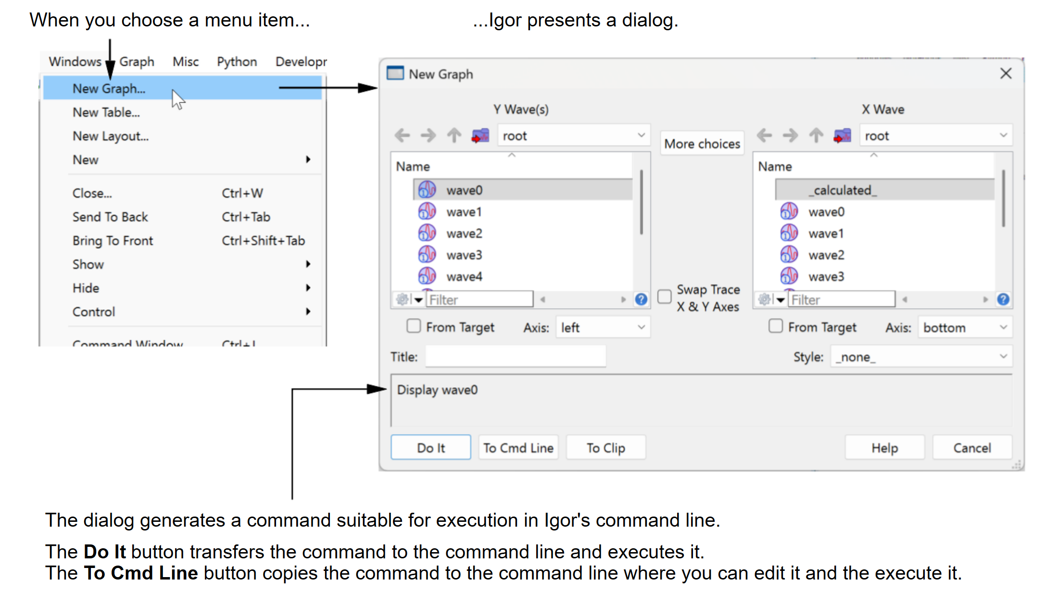Choose New Table... from the Windows menu

click(x=106, y=112)
